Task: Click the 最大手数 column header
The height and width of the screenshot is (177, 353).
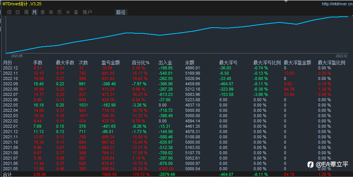Action: point(65,63)
